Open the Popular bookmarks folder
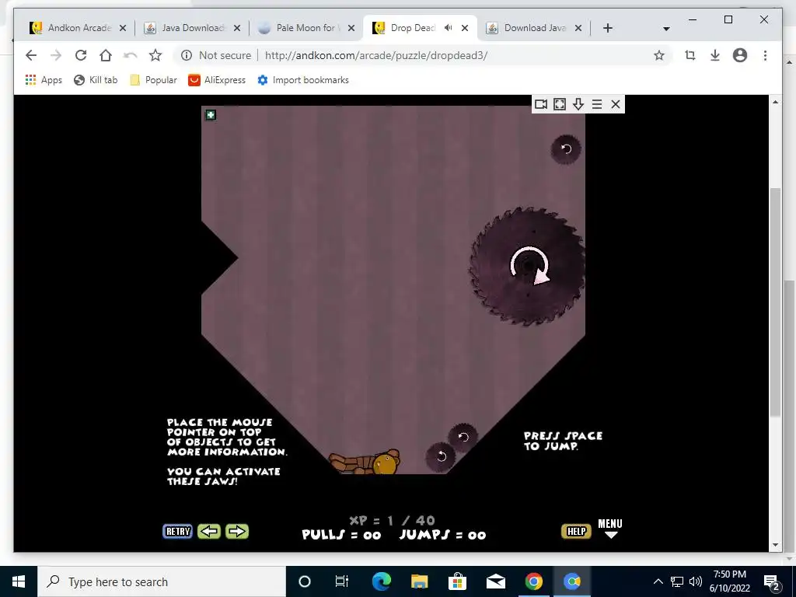 coord(153,80)
